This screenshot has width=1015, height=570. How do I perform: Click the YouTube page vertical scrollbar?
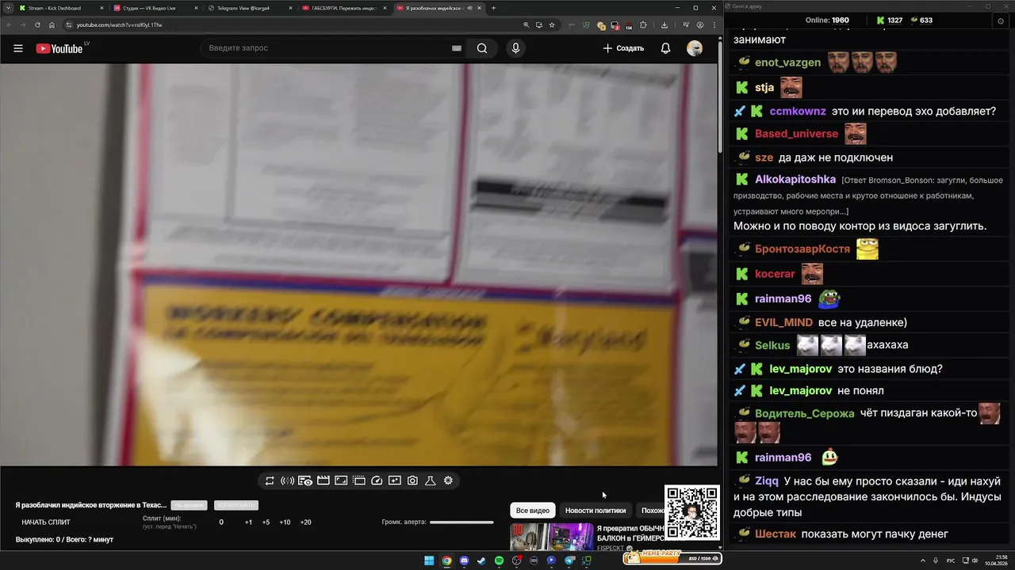(x=719, y=95)
